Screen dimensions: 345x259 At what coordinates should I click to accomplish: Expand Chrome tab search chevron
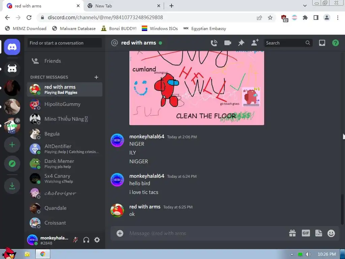tap(305, 6)
